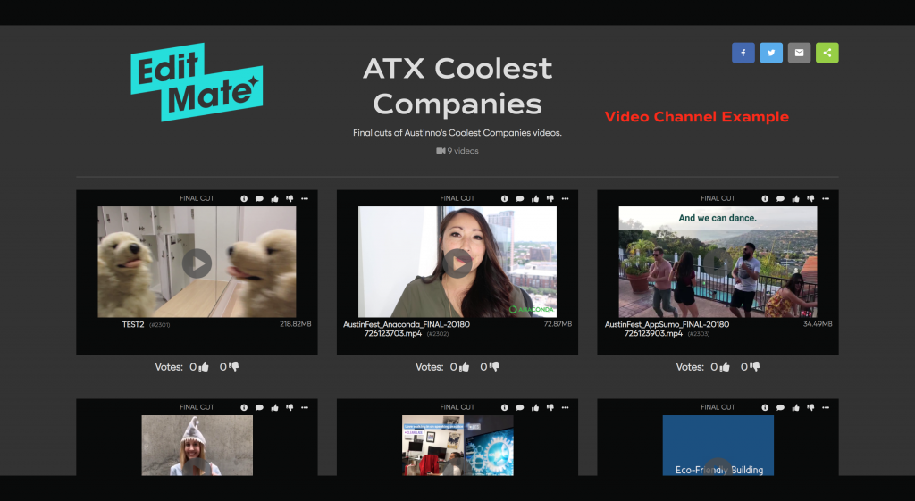Image resolution: width=915 pixels, height=501 pixels.
Task: More options on Eco-Friendly Building card
Action: [826, 407]
